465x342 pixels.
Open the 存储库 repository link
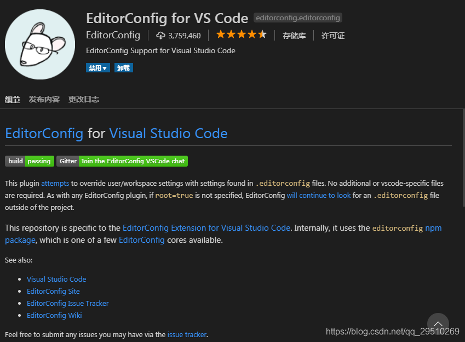click(294, 36)
